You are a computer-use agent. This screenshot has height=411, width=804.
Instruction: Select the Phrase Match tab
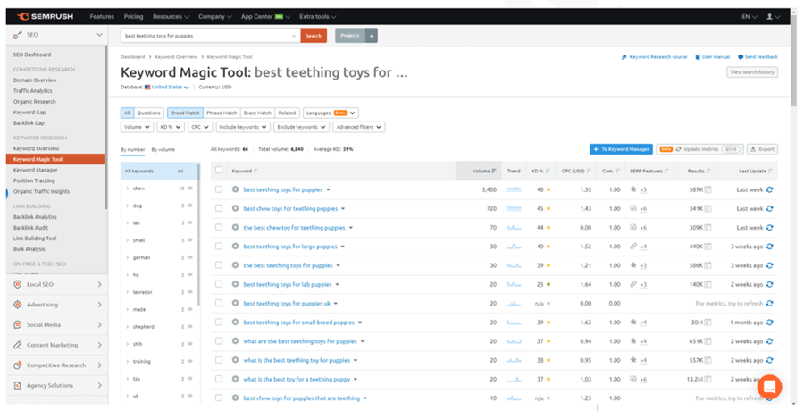coord(222,113)
